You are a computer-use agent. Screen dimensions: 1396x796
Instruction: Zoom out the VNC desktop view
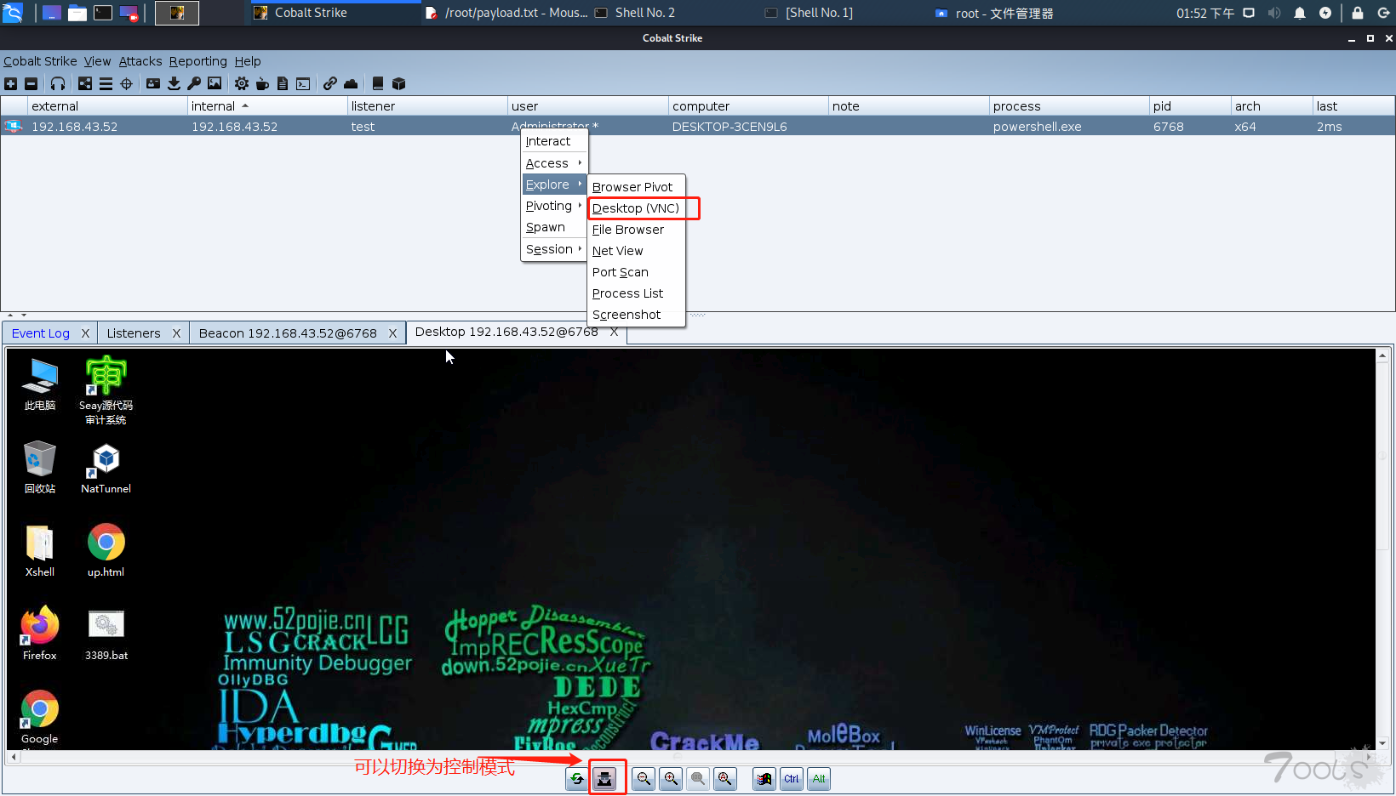pyautogui.click(x=644, y=778)
